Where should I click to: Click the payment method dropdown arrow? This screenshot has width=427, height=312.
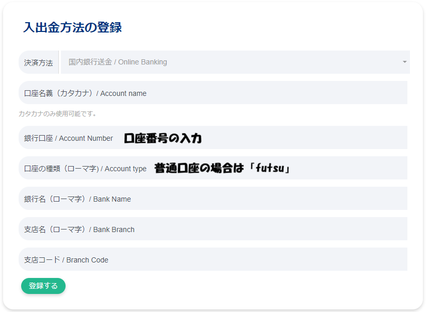click(404, 62)
